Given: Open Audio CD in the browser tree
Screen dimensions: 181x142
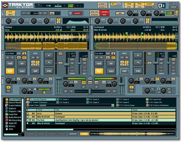Looking at the screenshot, I should click(x=11, y=123).
